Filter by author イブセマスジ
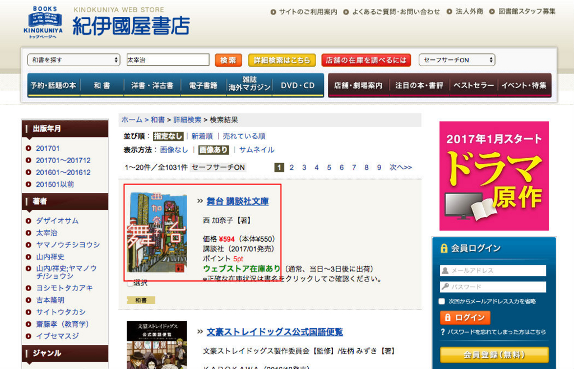Screen dimensions: 574x369 pos(57,336)
